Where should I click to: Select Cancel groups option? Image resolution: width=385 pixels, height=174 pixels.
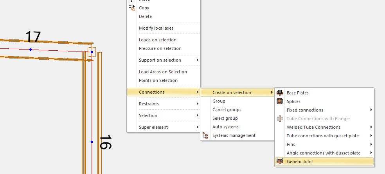(227, 110)
